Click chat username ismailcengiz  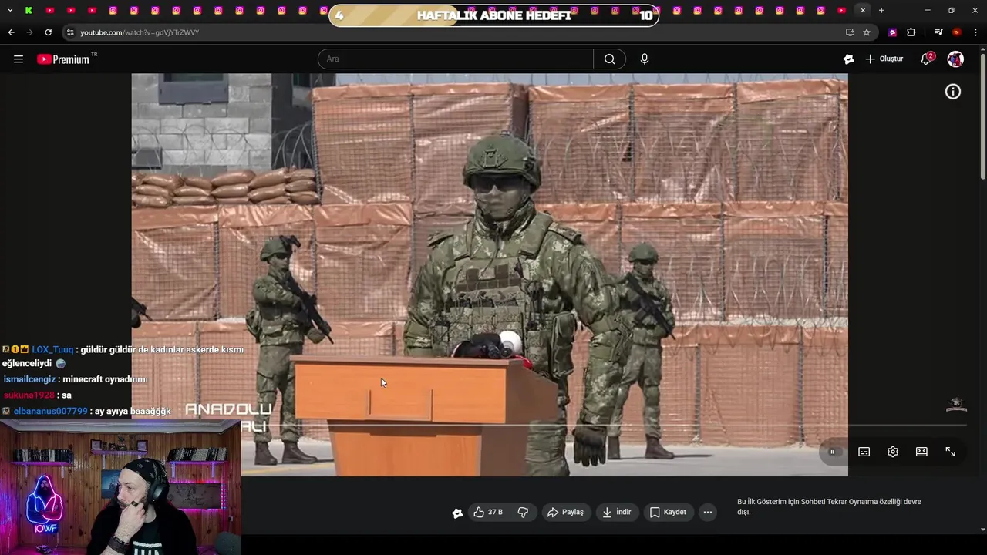point(29,379)
